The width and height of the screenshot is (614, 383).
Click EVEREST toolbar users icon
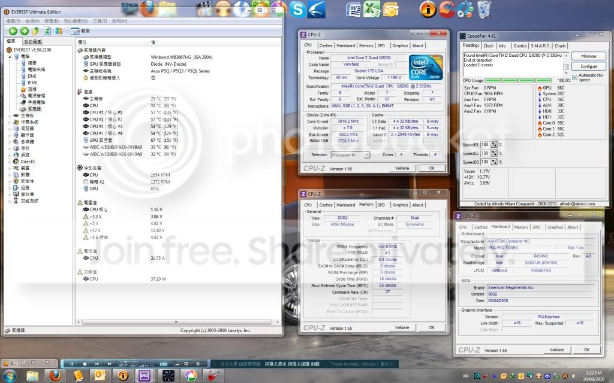coord(59,31)
